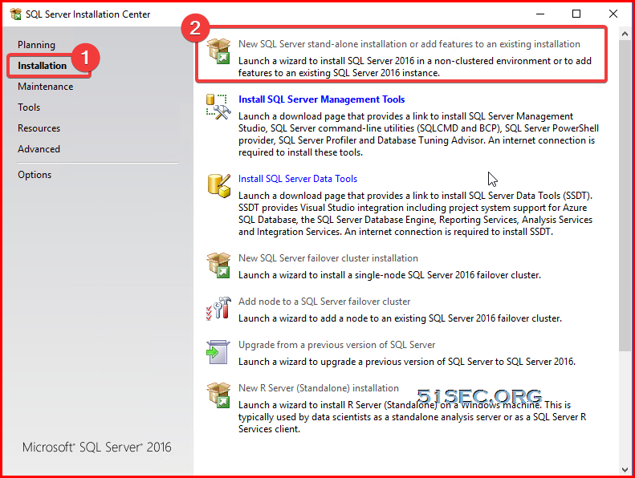Click the Install SQL Server Data Tools icon
The image size is (635, 478).
click(218, 186)
